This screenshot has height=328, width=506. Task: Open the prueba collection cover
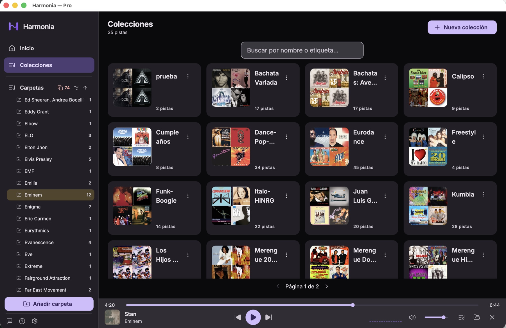coord(132,88)
